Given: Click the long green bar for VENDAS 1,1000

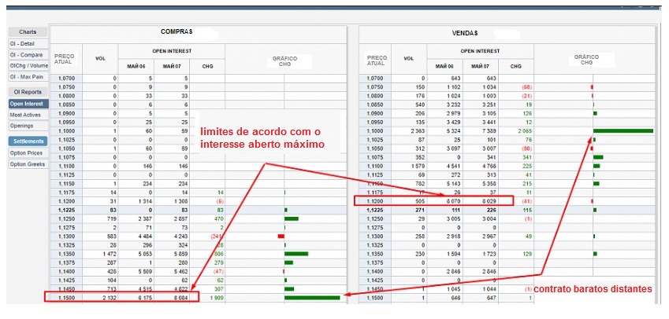Looking at the screenshot, I should (623, 130).
